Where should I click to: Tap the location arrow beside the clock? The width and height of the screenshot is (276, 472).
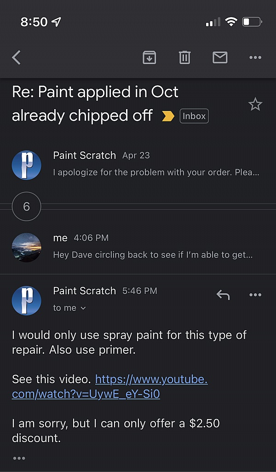[x=56, y=21]
